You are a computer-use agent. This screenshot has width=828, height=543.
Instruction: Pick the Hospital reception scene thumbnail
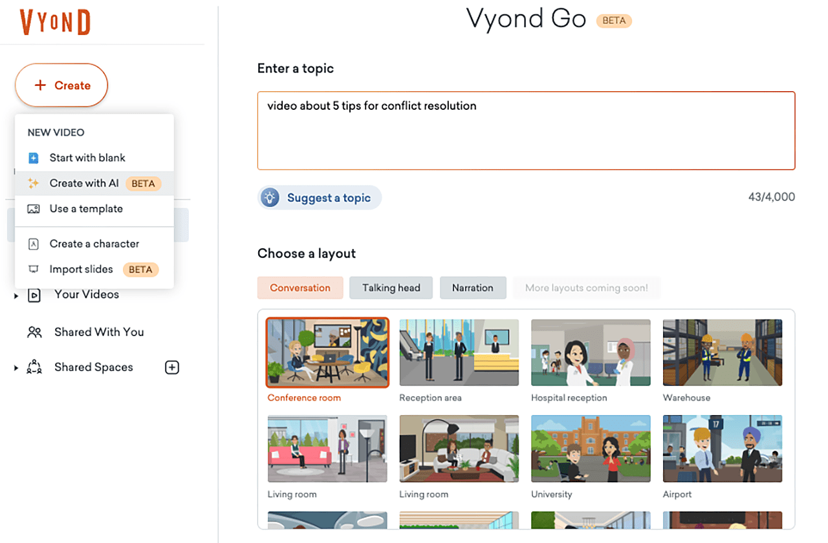tap(591, 352)
